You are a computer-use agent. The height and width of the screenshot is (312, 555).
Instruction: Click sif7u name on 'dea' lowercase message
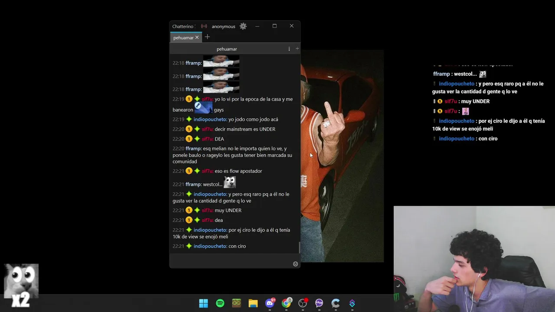pyautogui.click(x=207, y=220)
